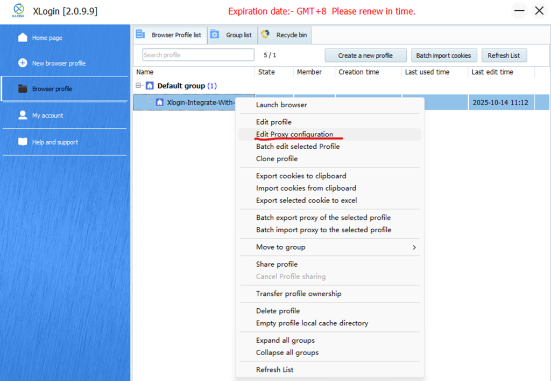Click the New browser profile plus icon
The width and height of the screenshot is (551, 381).
(x=23, y=63)
